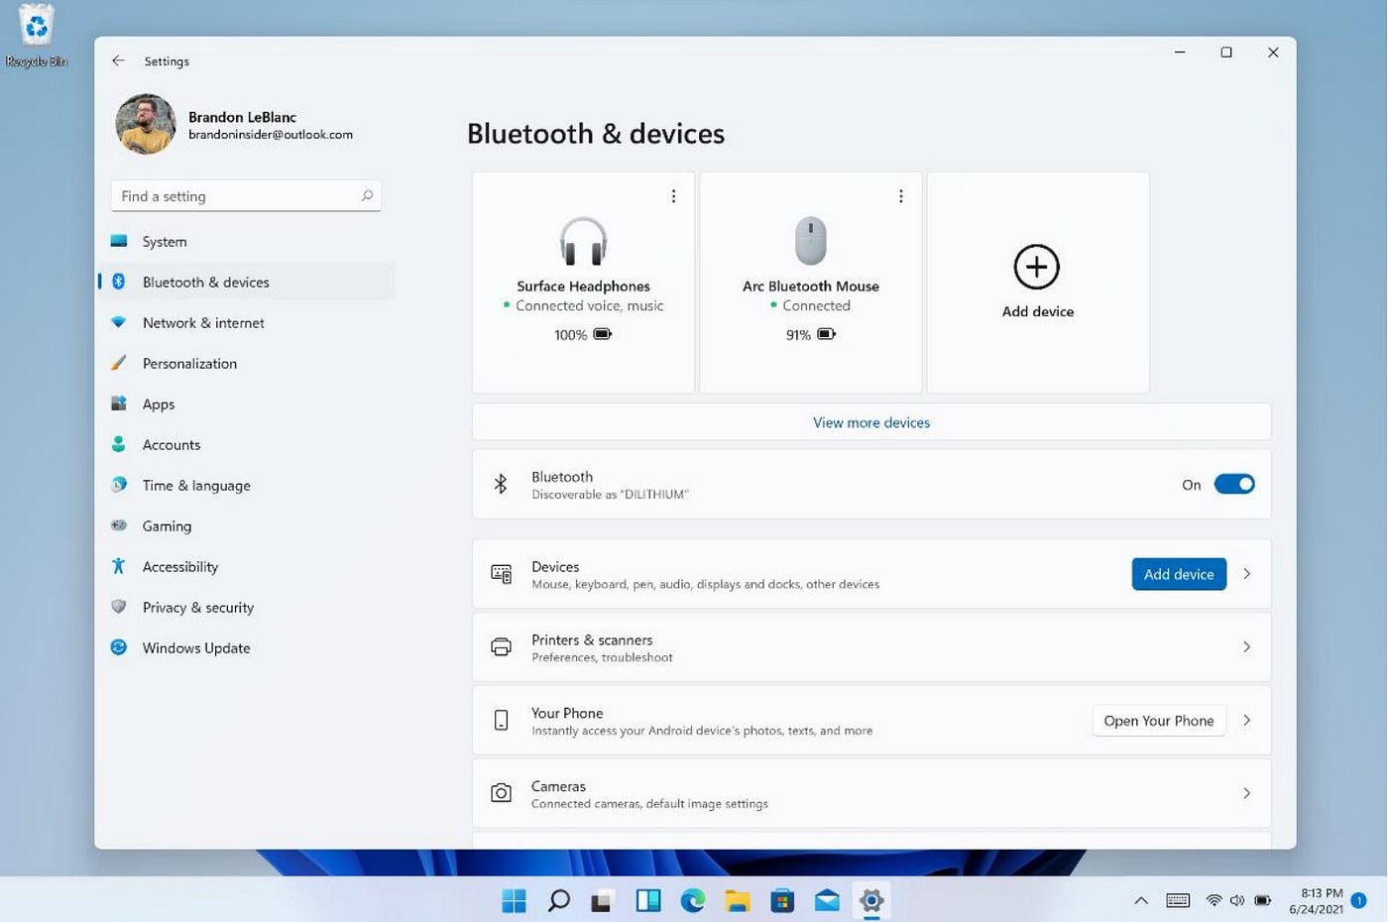Click the Surface Headphones options menu
The width and height of the screenshot is (1388, 922).
click(x=673, y=195)
